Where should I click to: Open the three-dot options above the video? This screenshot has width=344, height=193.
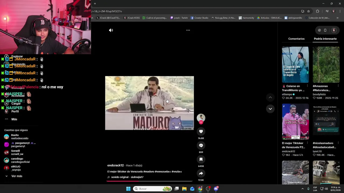(x=188, y=30)
